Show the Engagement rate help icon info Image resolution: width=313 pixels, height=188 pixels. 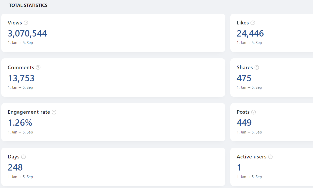(54, 112)
